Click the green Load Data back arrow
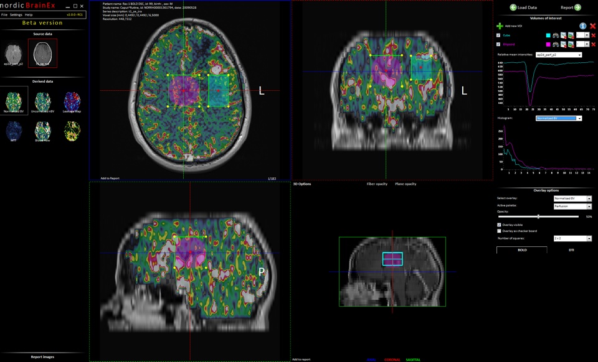This screenshot has height=362, width=598. pos(513,7)
